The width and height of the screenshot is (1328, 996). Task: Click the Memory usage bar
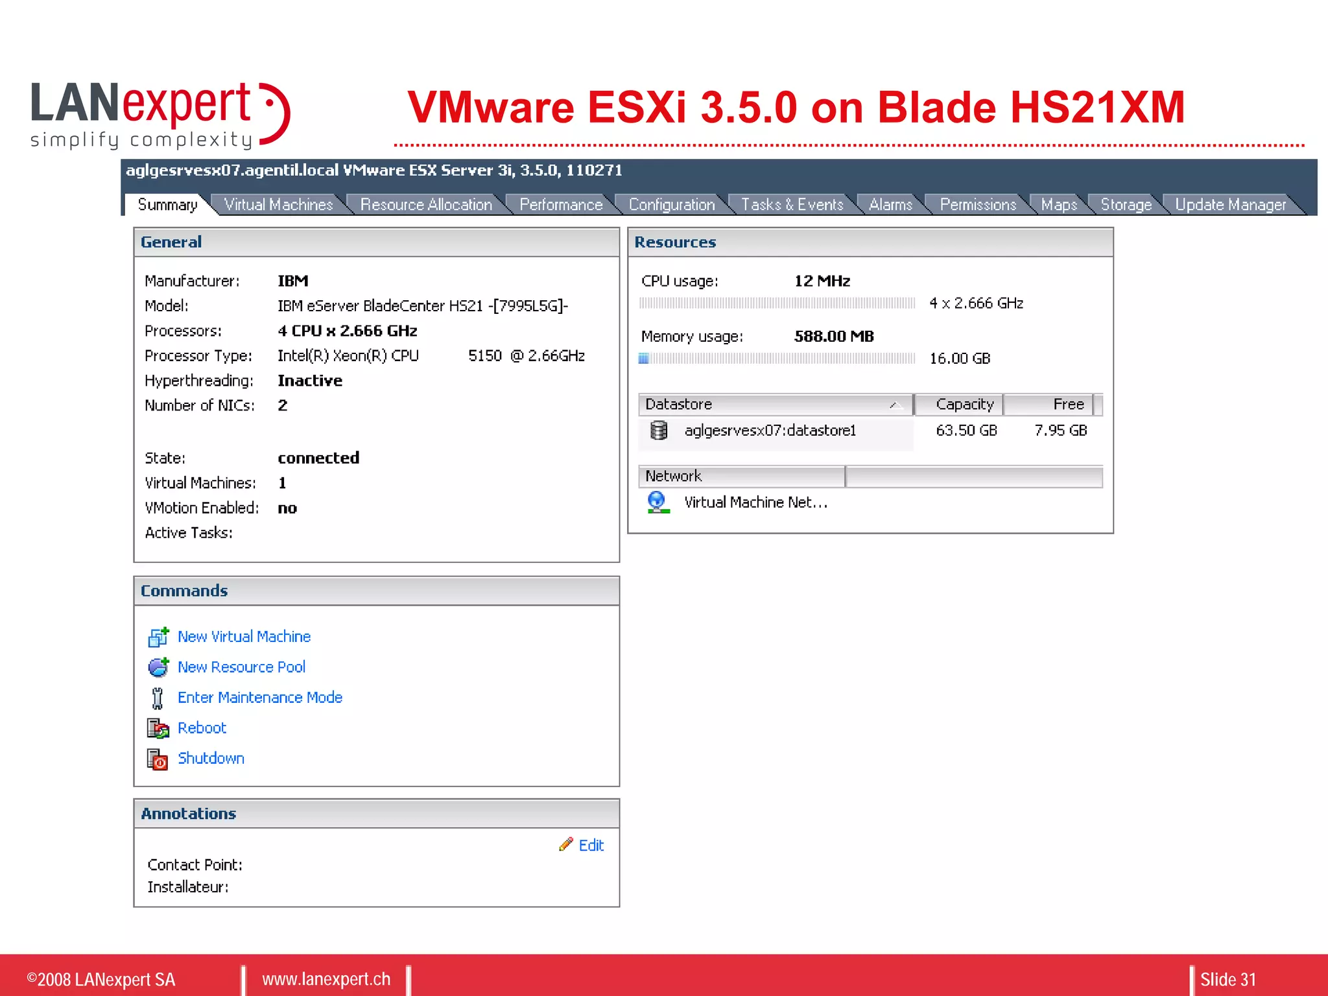777,359
